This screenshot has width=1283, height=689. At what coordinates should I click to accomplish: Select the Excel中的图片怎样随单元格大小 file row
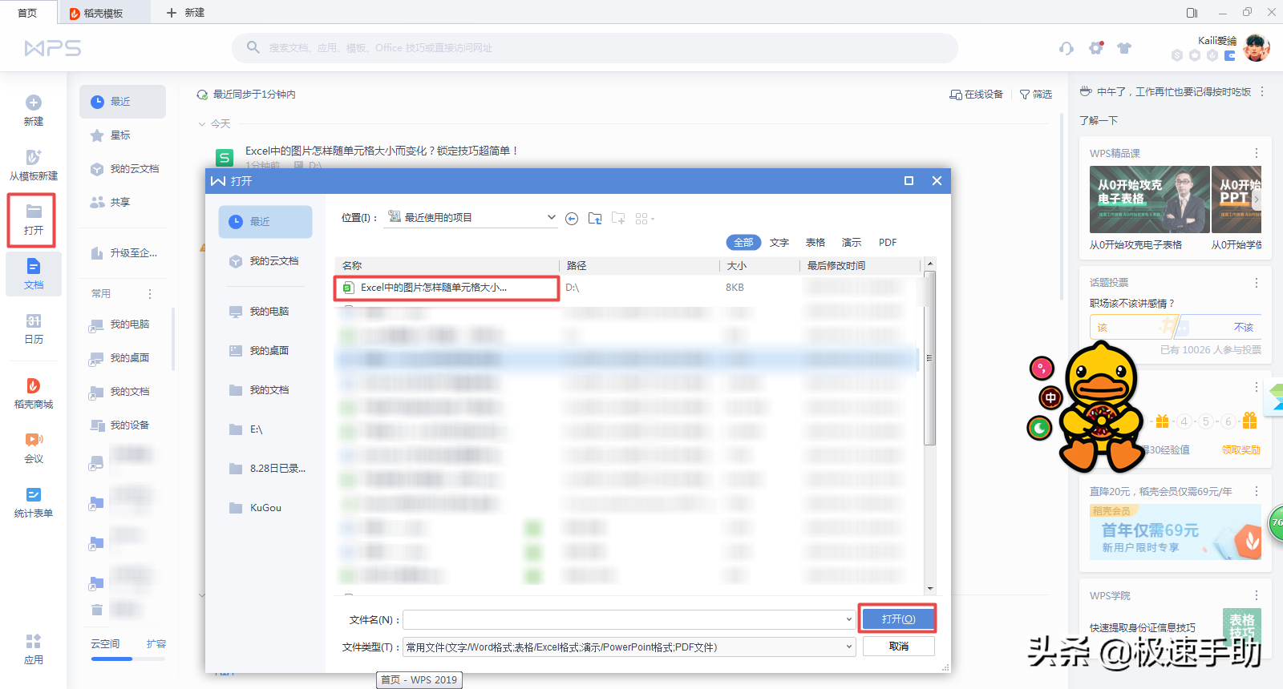447,288
